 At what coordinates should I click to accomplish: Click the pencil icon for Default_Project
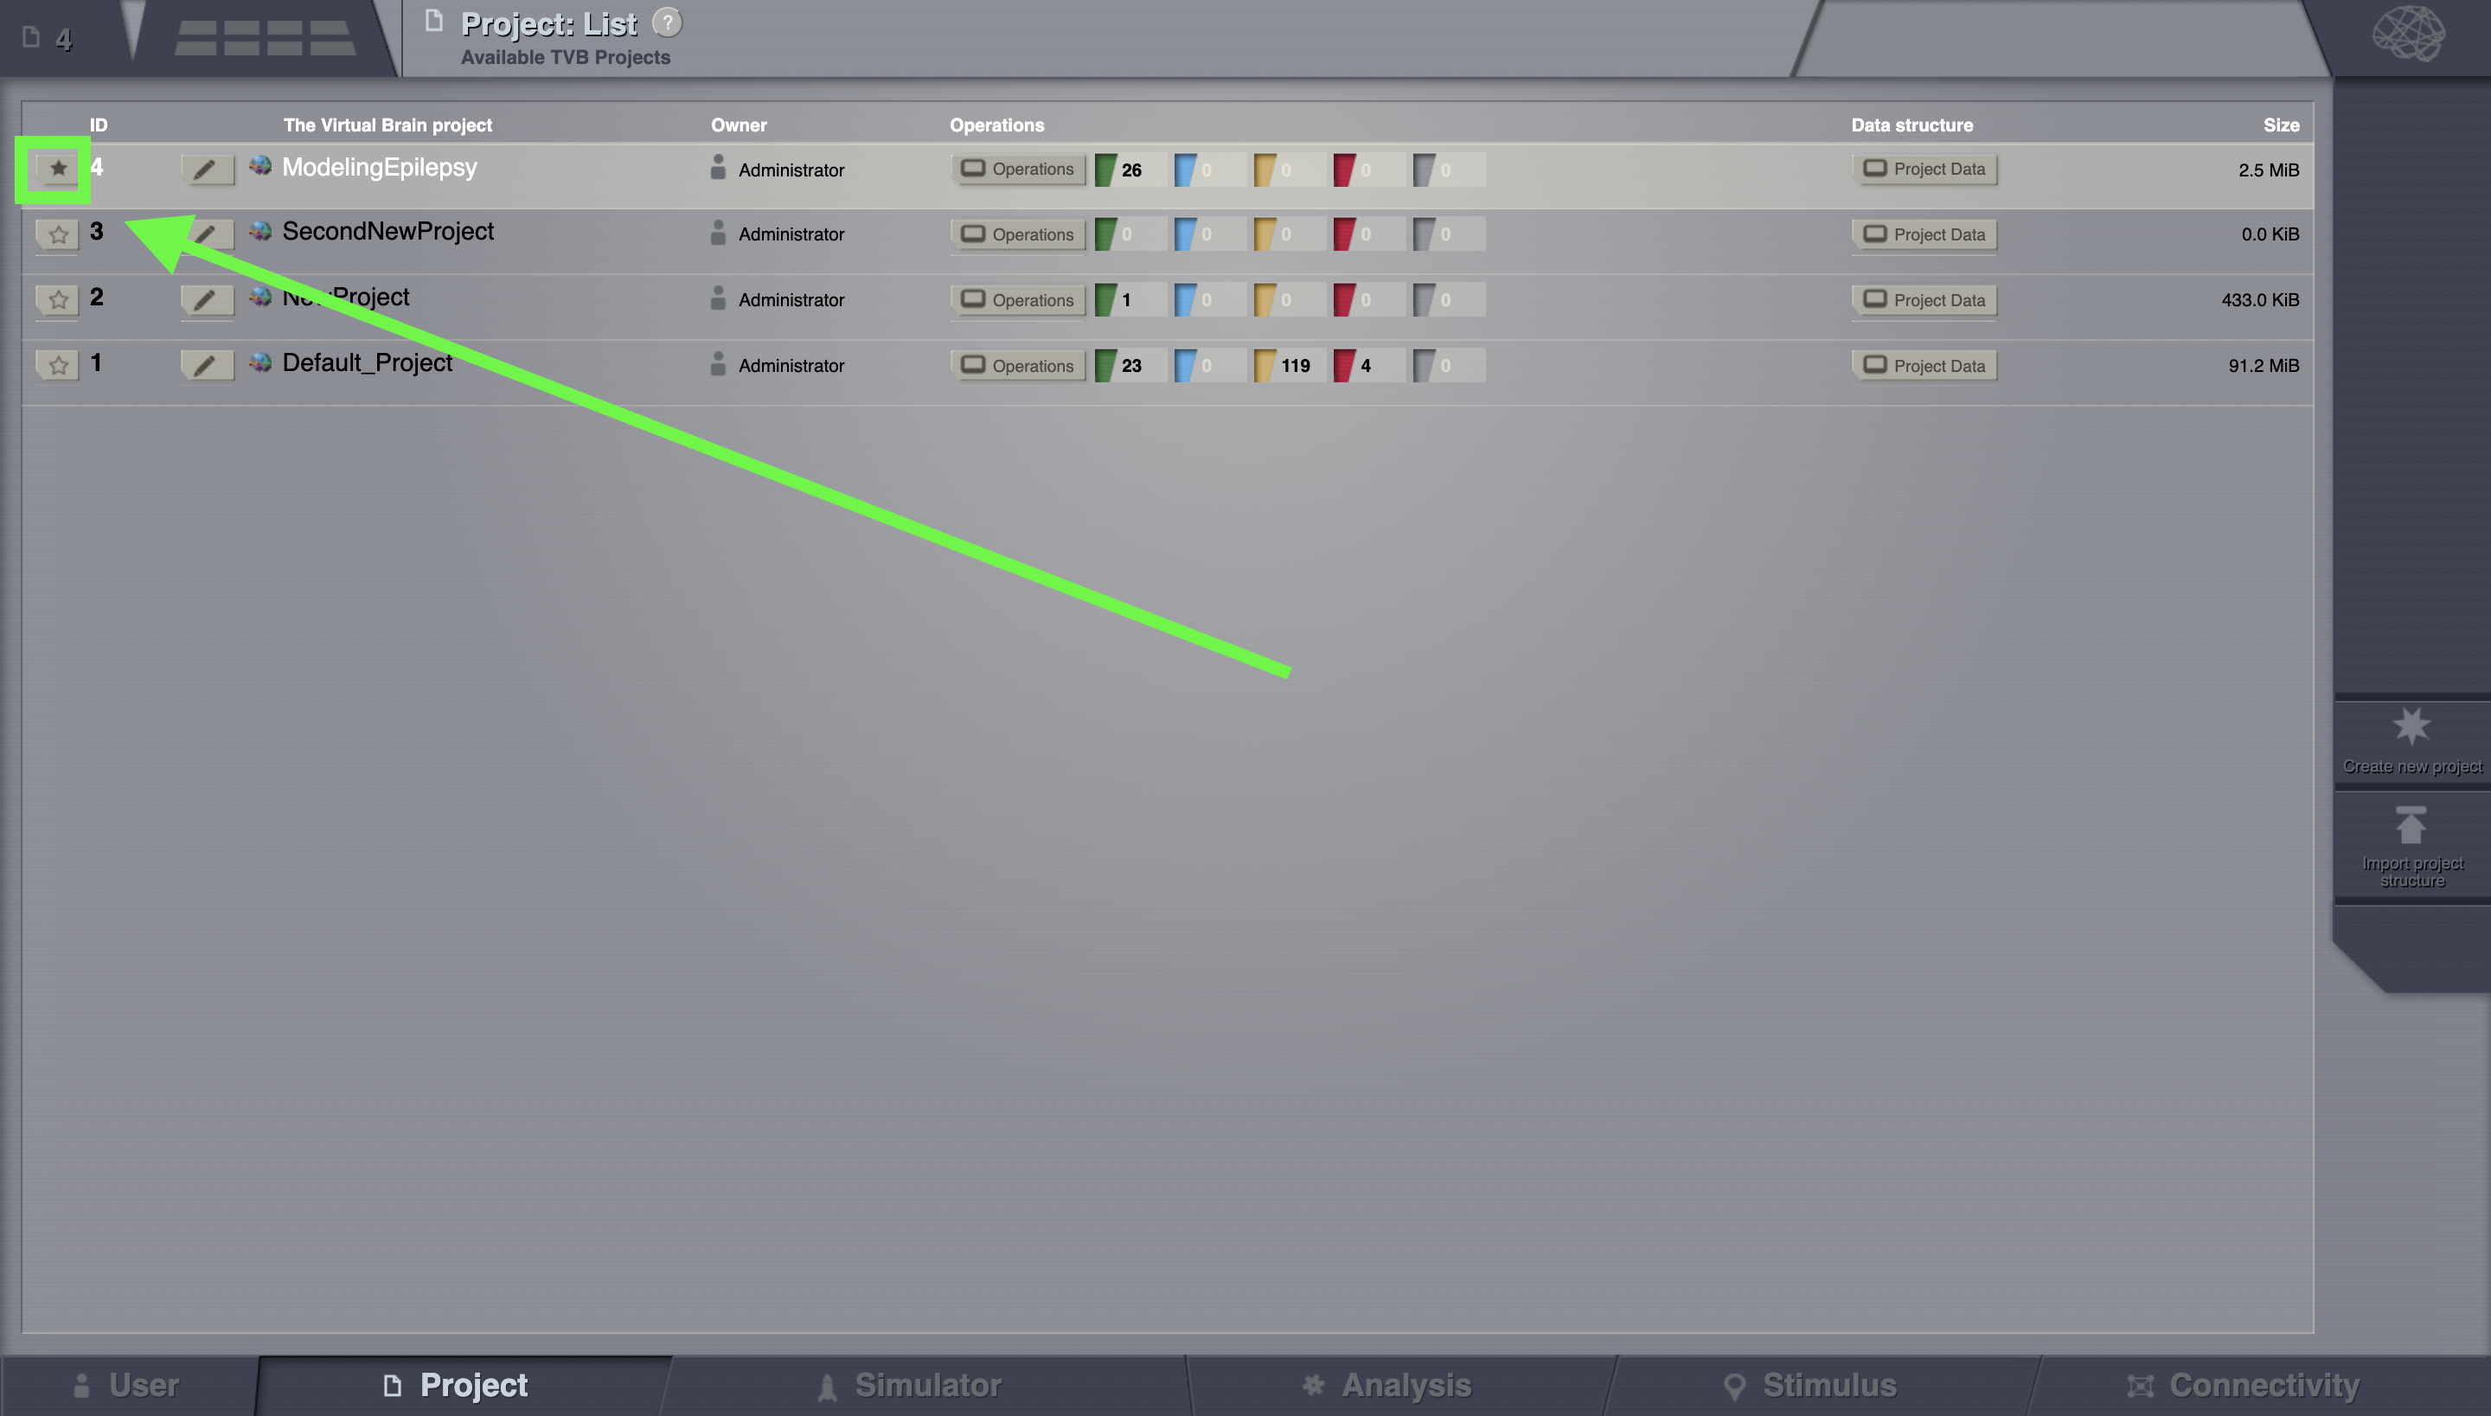point(207,366)
